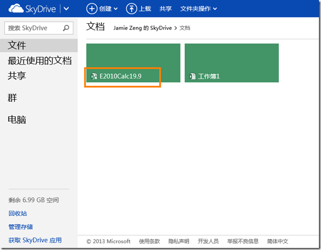Open the 文件夹操作 menu

point(198,9)
